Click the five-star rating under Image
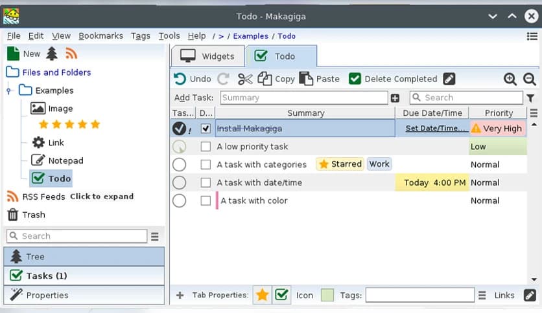This screenshot has height=313, width=542. pos(69,124)
